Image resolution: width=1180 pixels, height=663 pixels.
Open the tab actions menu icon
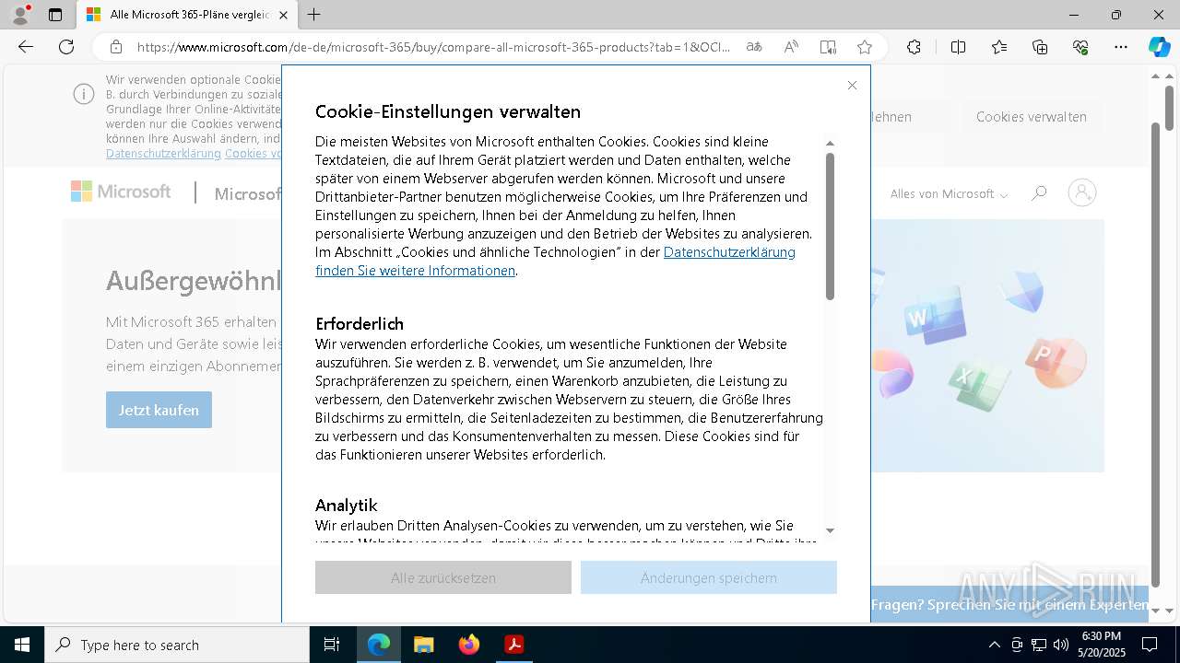tap(55, 15)
